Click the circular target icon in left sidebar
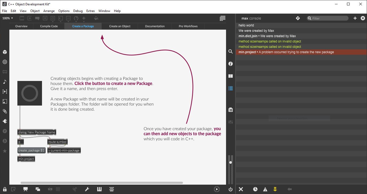367x194 pixels. click(5, 62)
